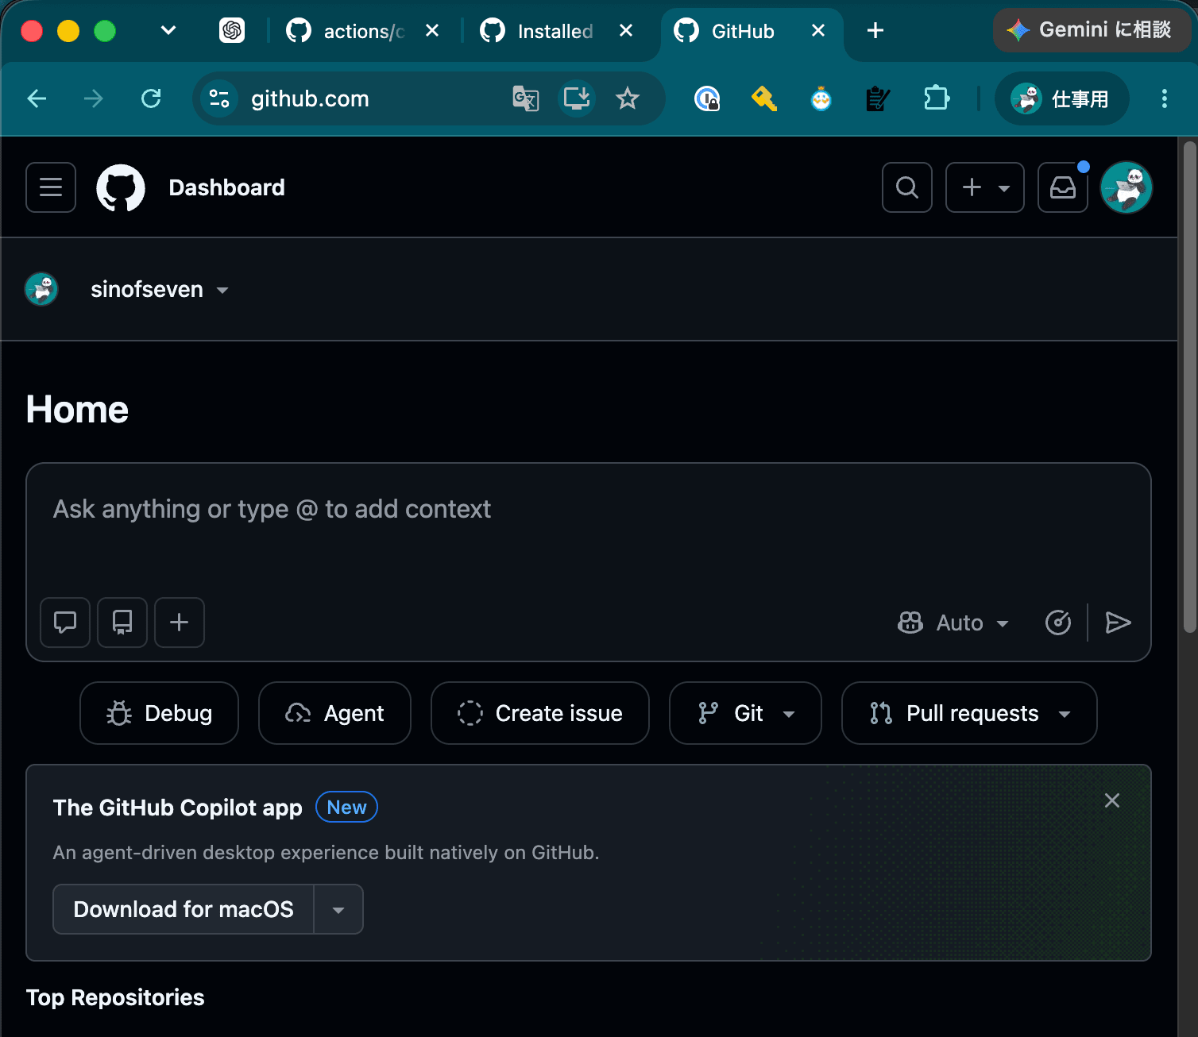Click the Agent suggestion button
Screen dimensions: 1198x1037
[x=334, y=713]
